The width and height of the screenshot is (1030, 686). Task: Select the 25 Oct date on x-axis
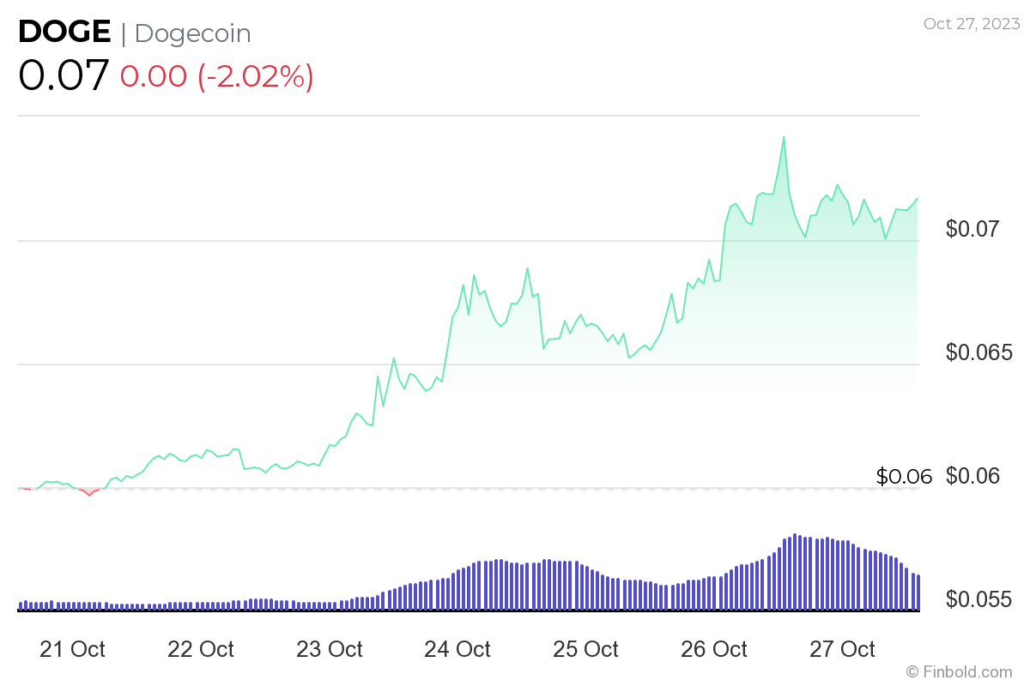pos(586,649)
